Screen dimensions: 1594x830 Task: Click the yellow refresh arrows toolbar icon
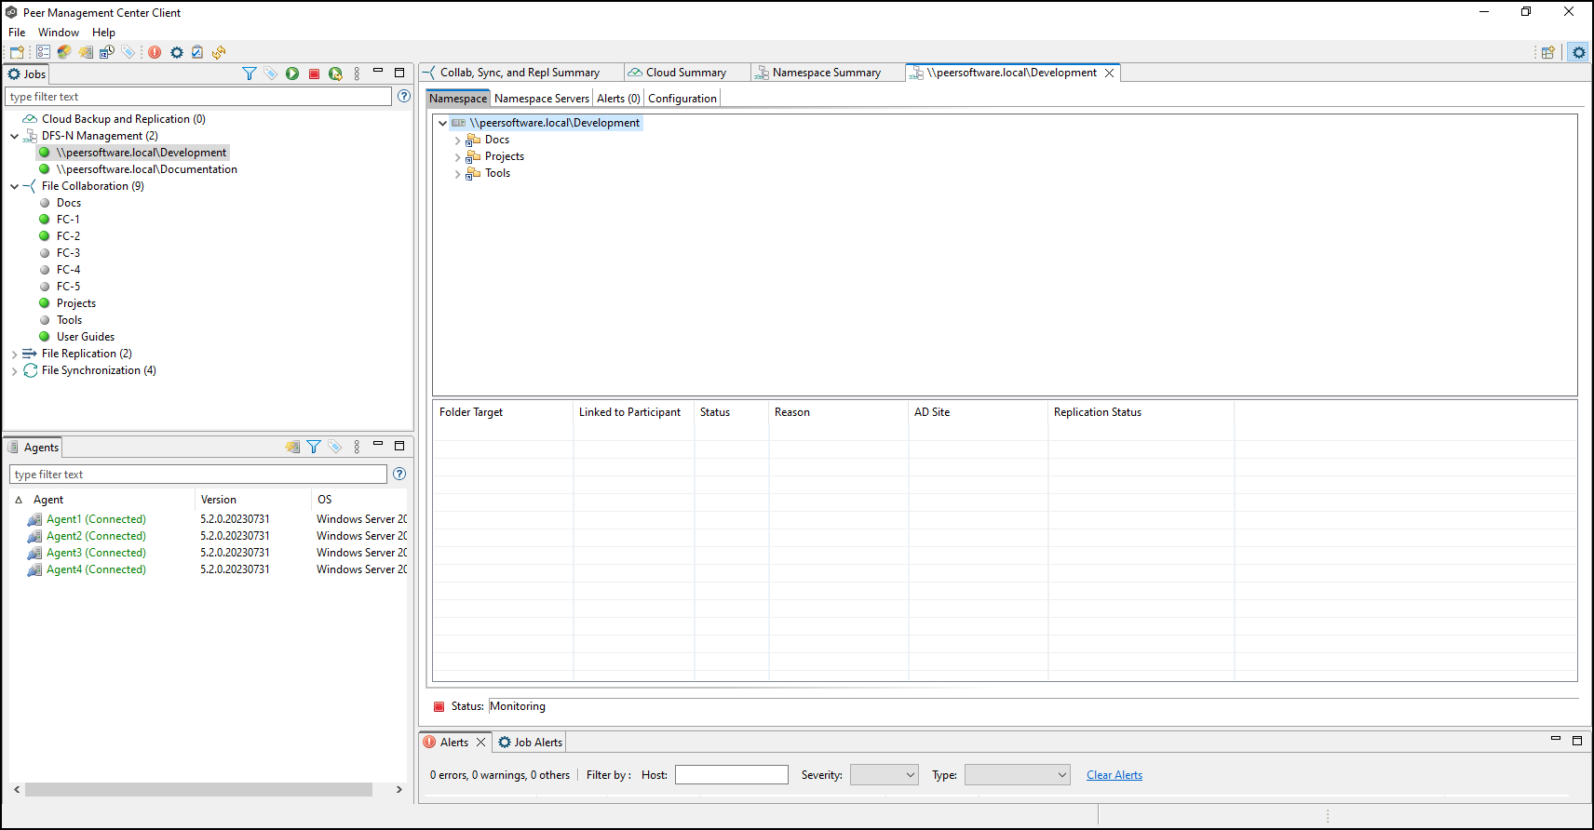pos(219,52)
